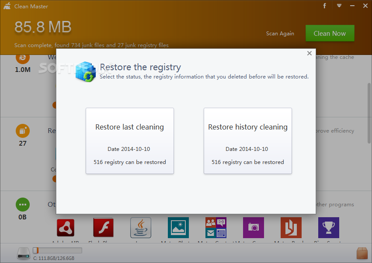Click the cardboard box icon bottom right
The height and width of the screenshot is (263, 372).
click(x=362, y=253)
